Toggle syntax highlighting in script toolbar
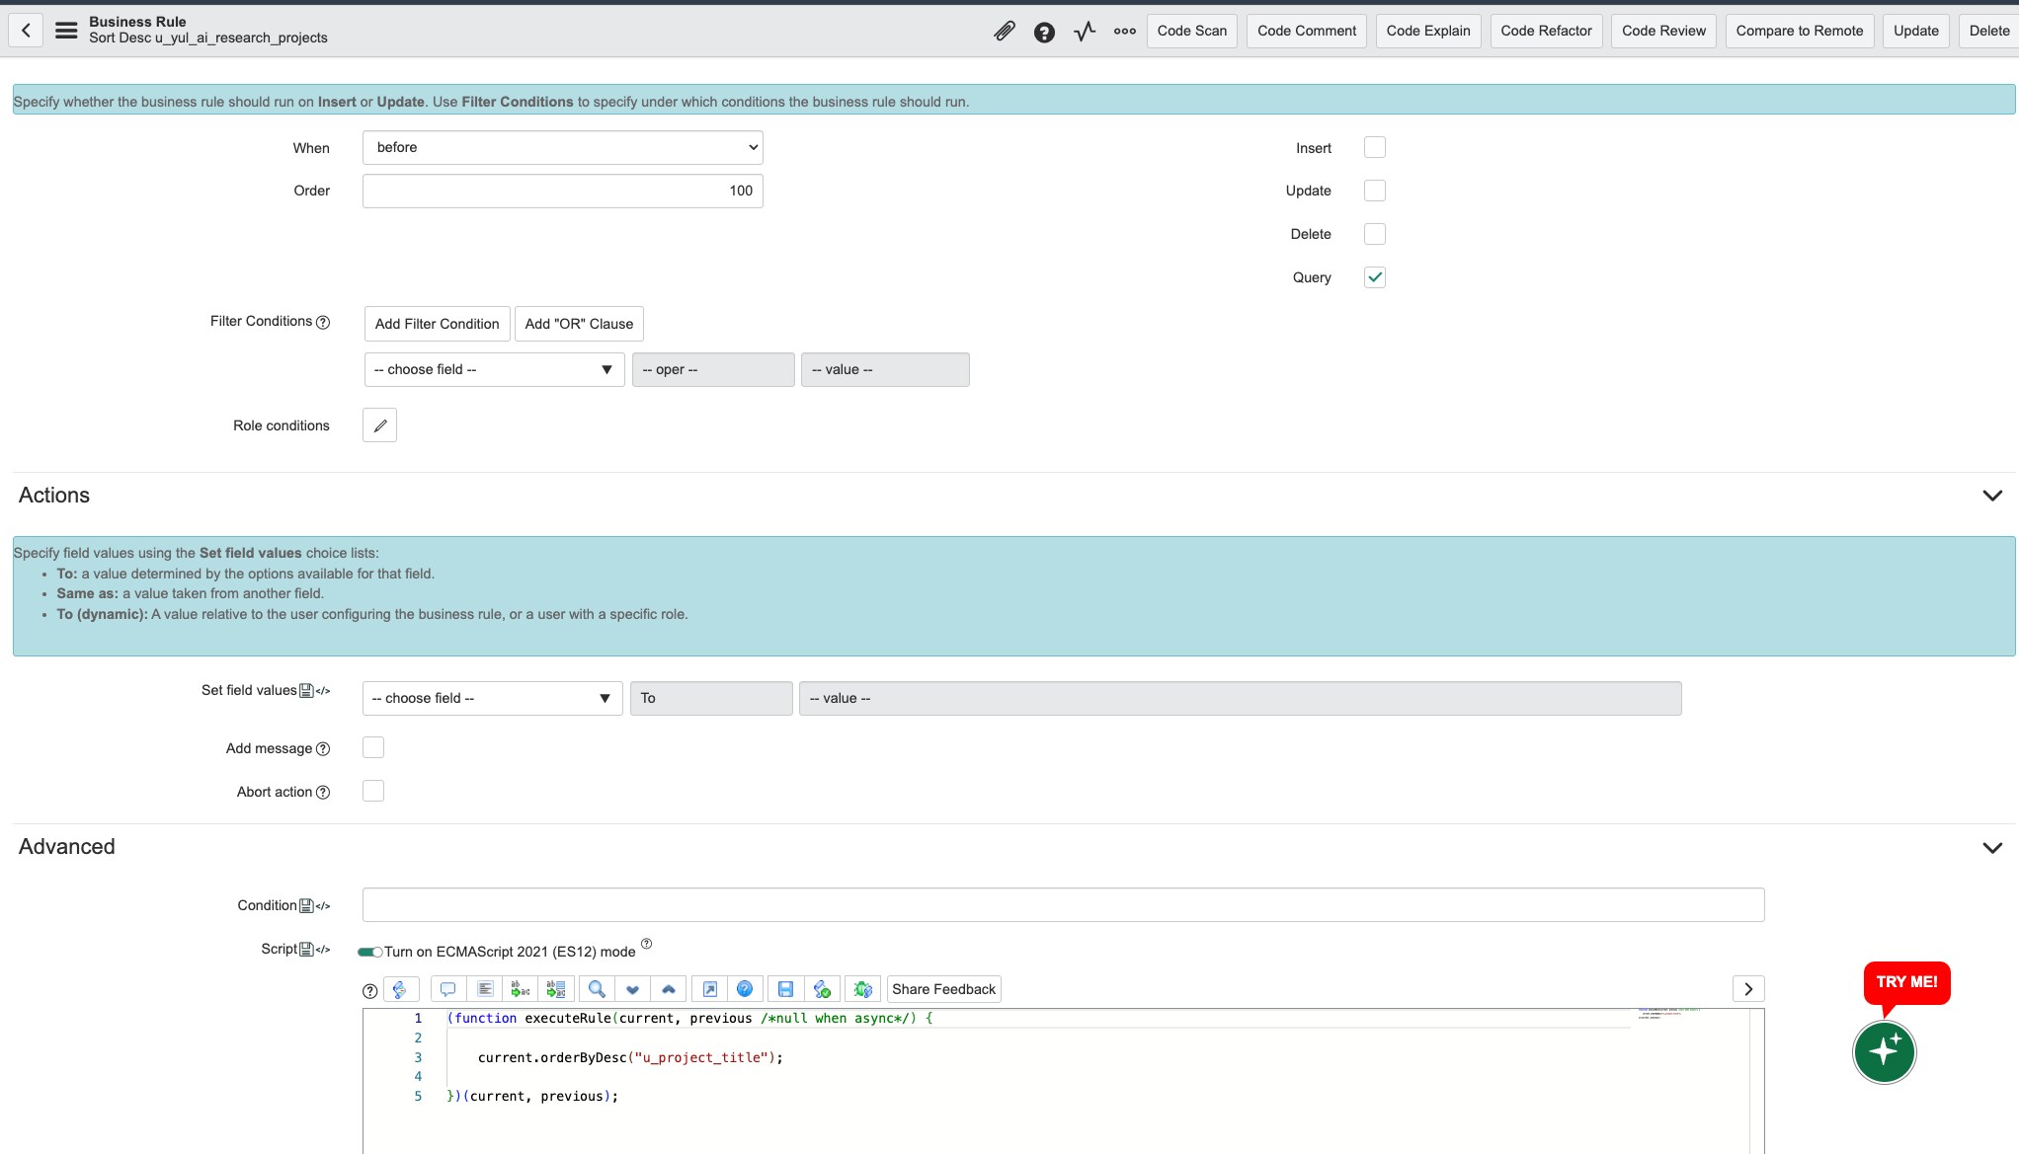The image size is (2019, 1154). [400, 989]
